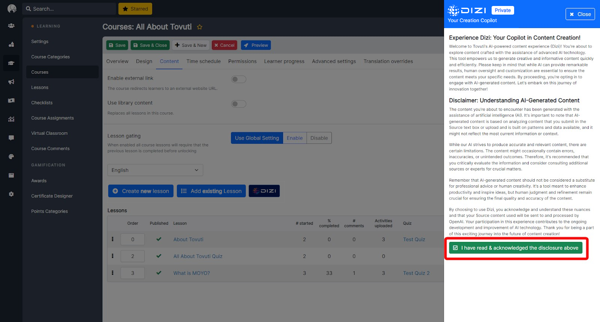
Task: Open the Test Quiz link
Action: click(x=414, y=239)
